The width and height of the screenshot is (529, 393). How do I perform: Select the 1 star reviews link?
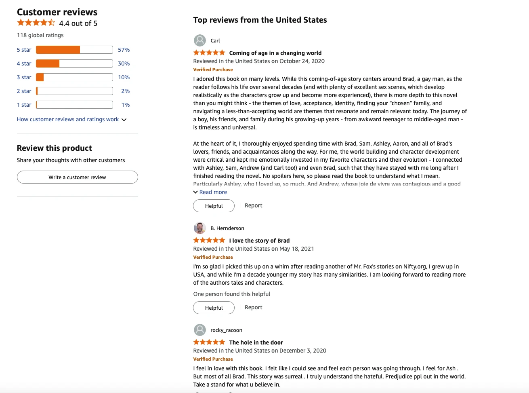(x=24, y=105)
